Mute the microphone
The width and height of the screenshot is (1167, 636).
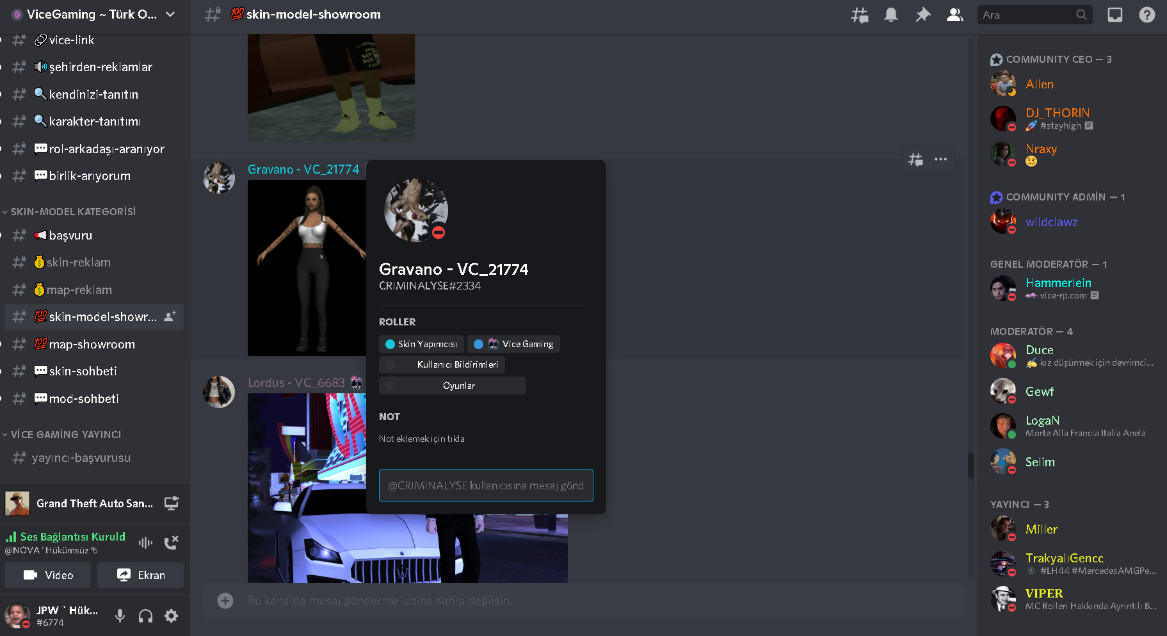(x=120, y=616)
